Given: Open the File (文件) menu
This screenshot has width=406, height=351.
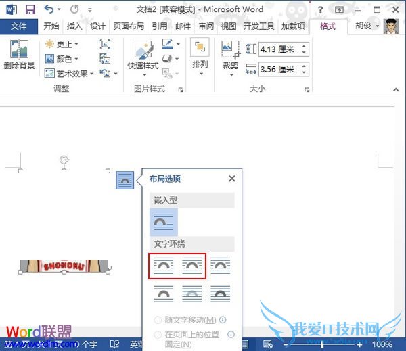Looking at the screenshot, I should point(18,26).
